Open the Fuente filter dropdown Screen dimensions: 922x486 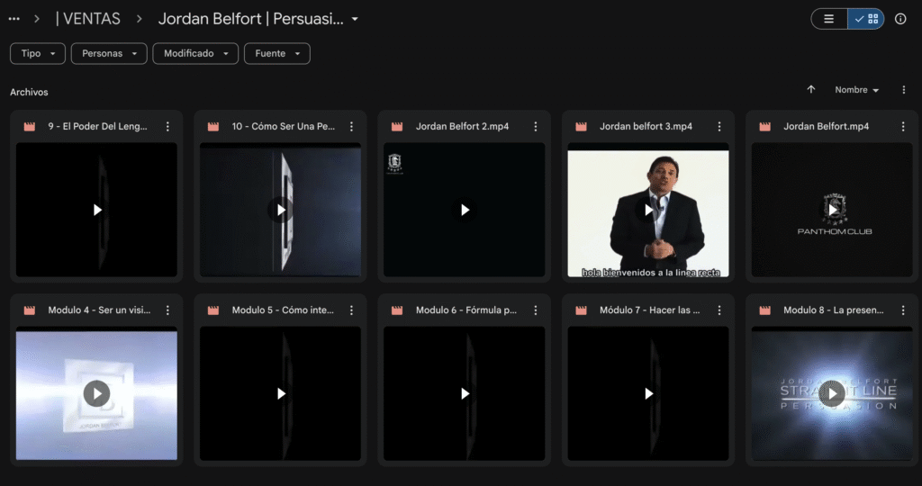coord(276,54)
